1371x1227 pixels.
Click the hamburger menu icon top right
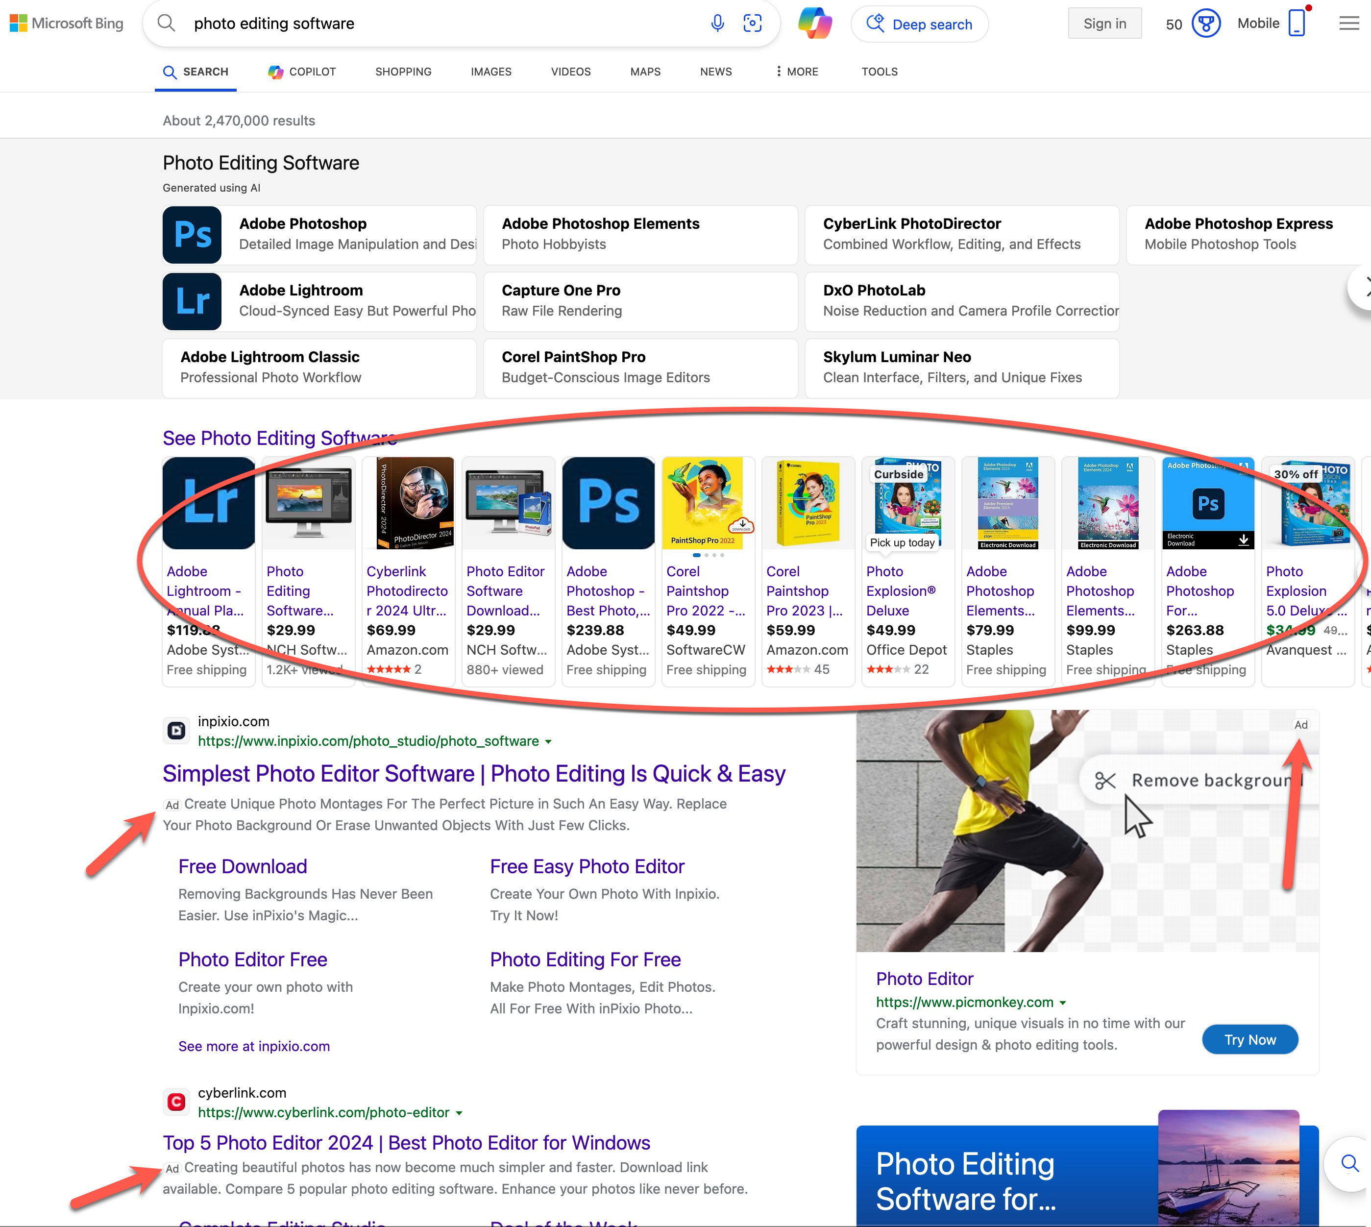click(1347, 24)
